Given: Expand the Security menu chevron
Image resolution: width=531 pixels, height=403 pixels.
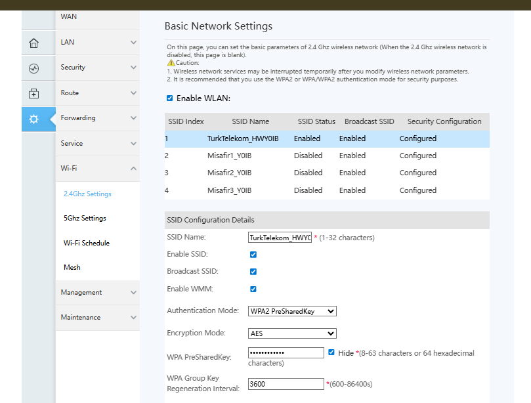Looking at the screenshot, I should pos(134,68).
